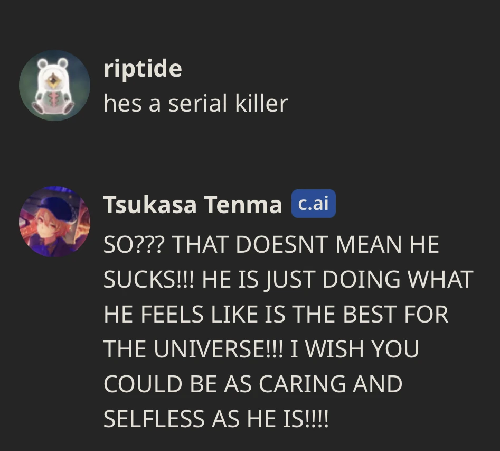Click the c.ai label next to Tsukasa Tenma
The height and width of the screenshot is (451, 500).
314,204
